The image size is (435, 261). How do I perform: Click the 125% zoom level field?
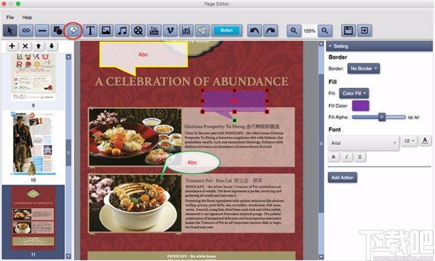(309, 31)
